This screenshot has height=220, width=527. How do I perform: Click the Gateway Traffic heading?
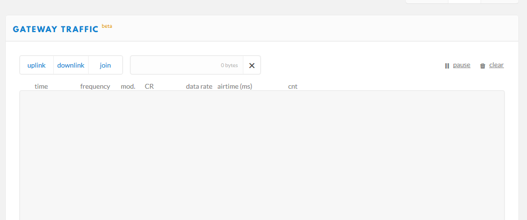(56, 29)
